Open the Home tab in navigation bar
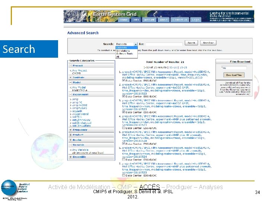This screenshot has width=268, height=201. (124, 20)
